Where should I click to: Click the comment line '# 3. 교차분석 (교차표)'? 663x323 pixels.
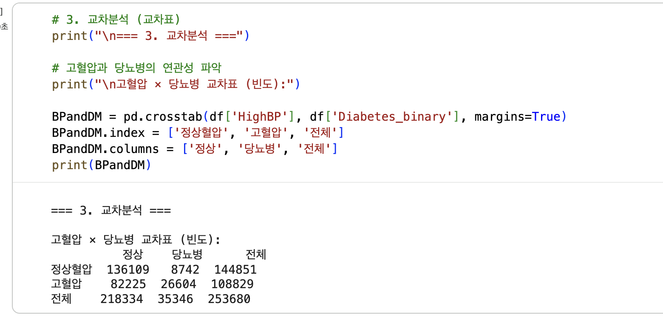pos(116,20)
